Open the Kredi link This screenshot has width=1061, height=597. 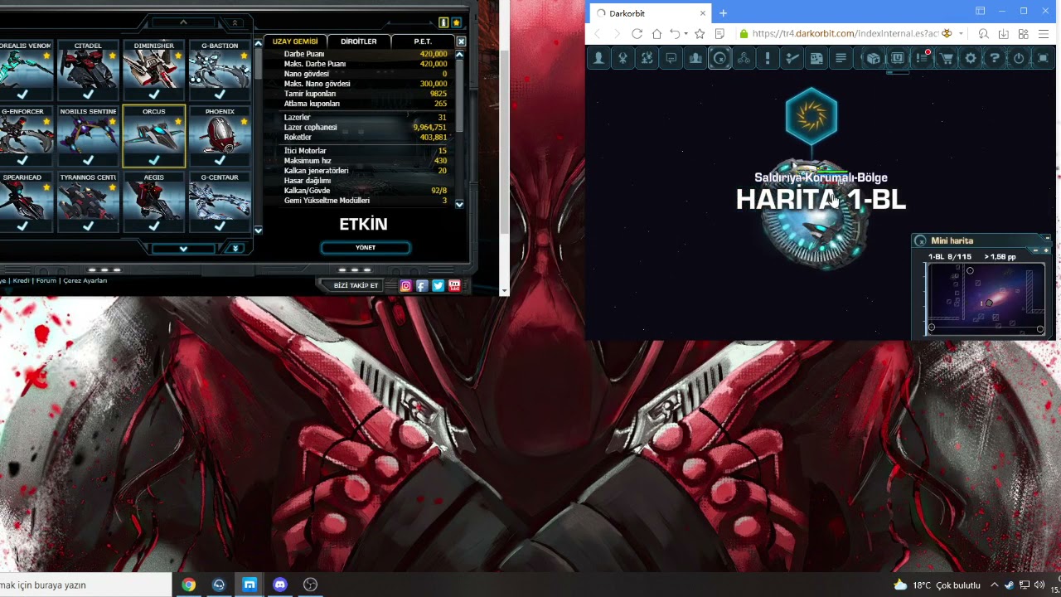click(21, 280)
